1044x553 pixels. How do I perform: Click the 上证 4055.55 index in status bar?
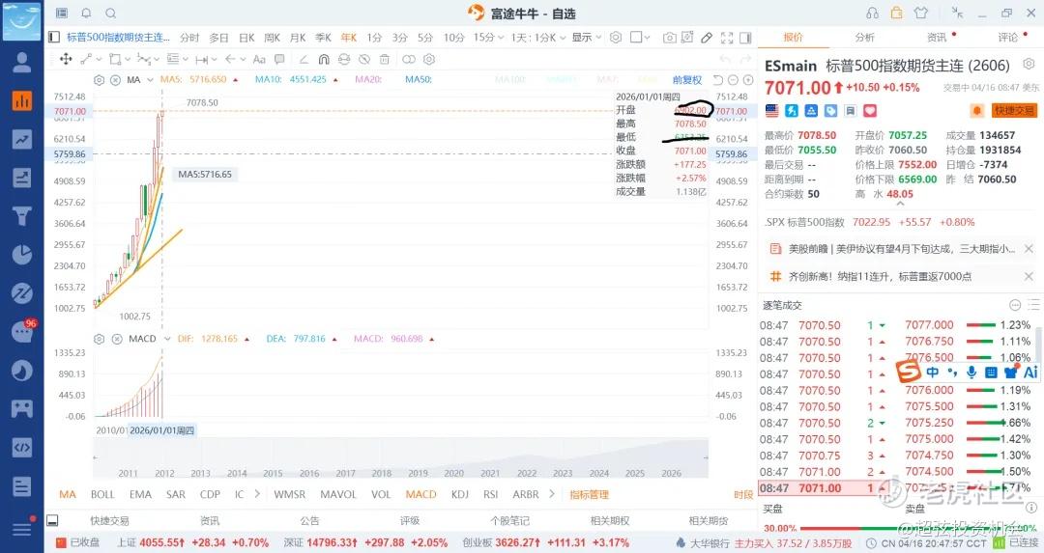pos(193,543)
